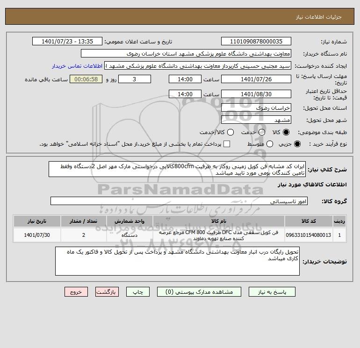Click the بازگشت back button
360x348 pixels.
pos(107,292)
